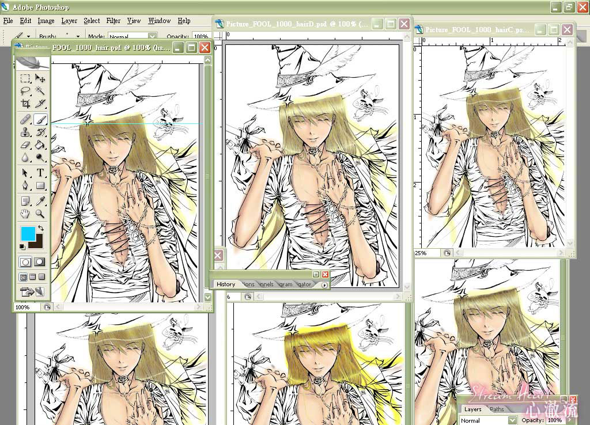Set Standard Screen Mode in toolbox

(23, 277)
